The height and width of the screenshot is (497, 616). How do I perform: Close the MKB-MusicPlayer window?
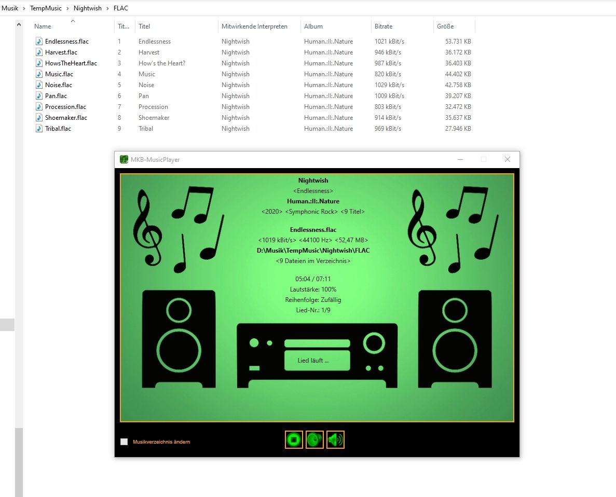507,159
